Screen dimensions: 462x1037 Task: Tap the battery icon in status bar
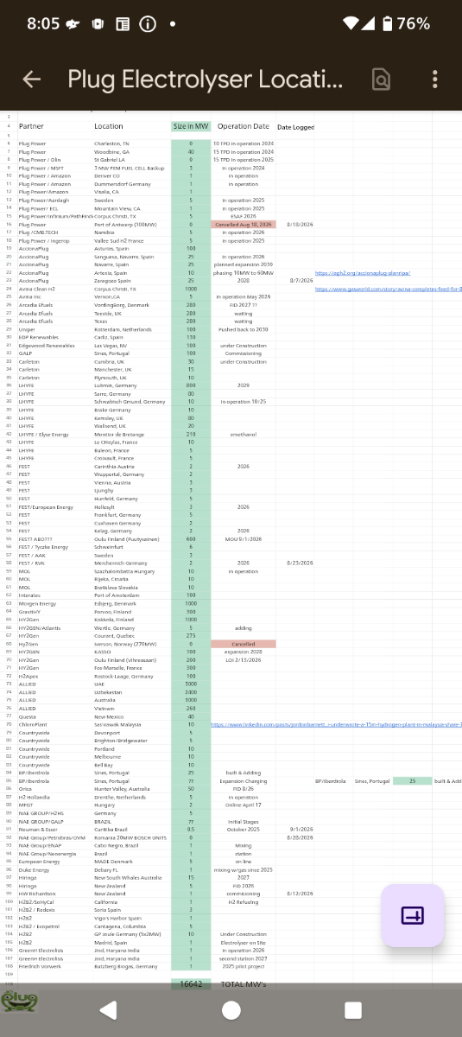388,23
